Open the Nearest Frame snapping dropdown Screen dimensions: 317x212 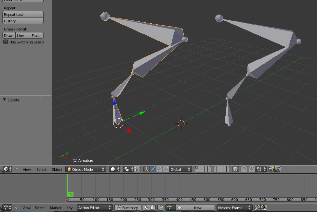coord(235,207)
